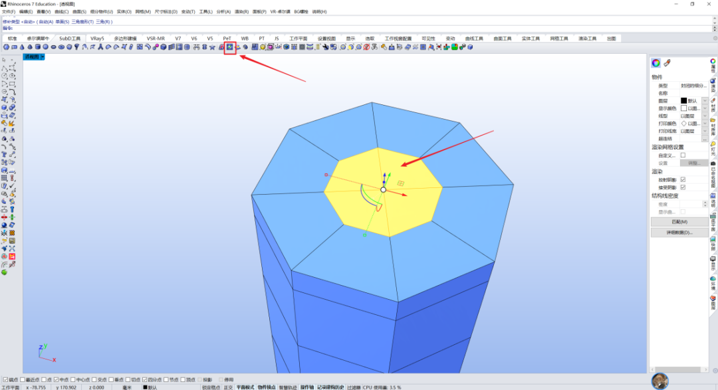Click the last blue cube toolbar icon
The width and height of the screenshot is (718, 390).
click(x=470, y=47)
